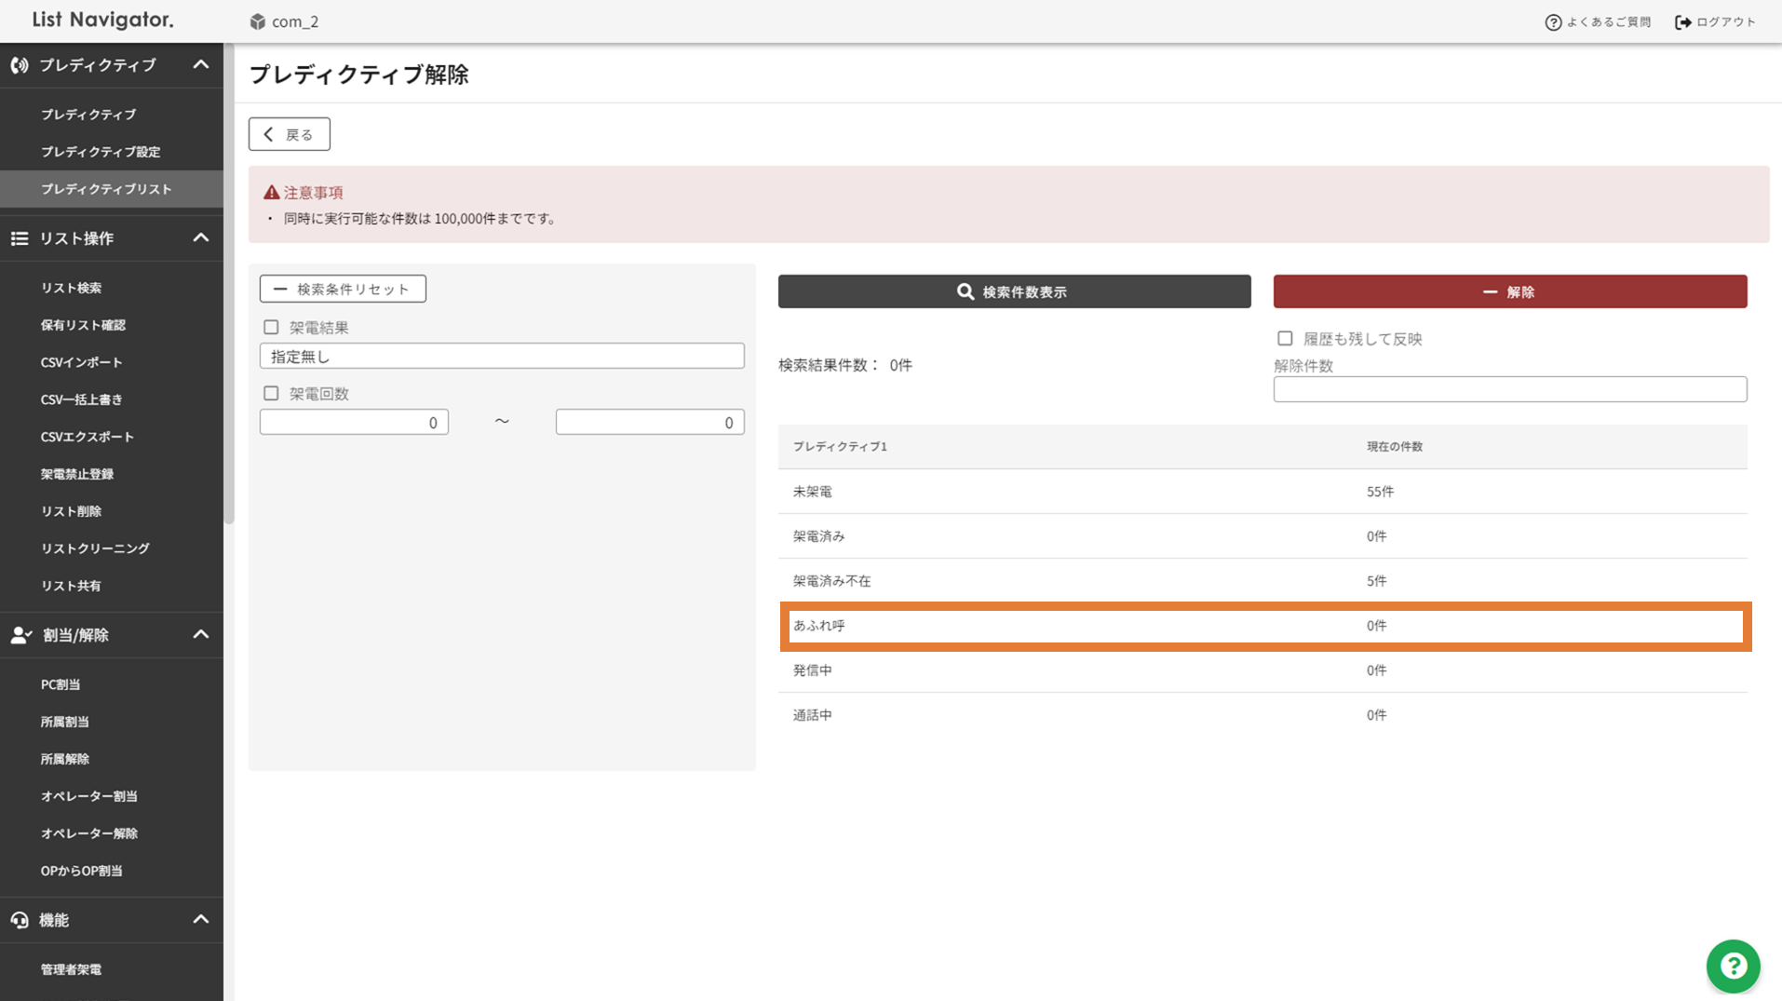Click the リスト操作 list icon
Image resolution: width=1782 pixels, height=1001 pixels.
[20, 238]
